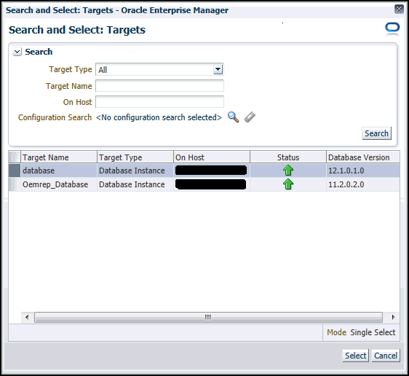409x376 pixels.
Task: Select the row header of database row
Action: pos(15,171)
